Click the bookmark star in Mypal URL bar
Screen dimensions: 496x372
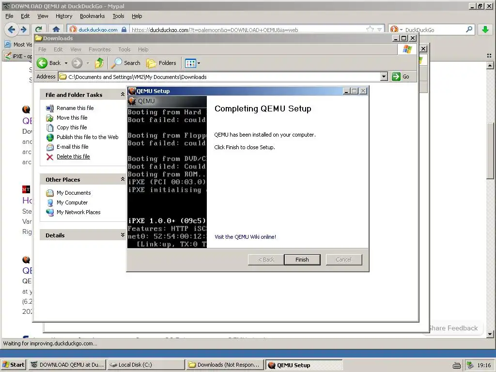coord(370,30)
